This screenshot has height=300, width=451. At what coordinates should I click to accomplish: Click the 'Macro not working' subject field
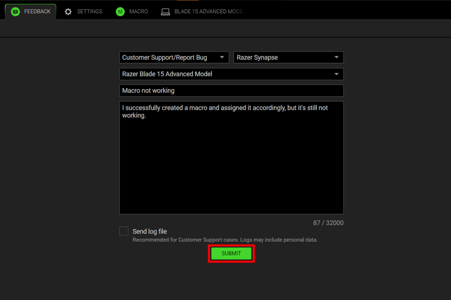click(x=231, y=91)
